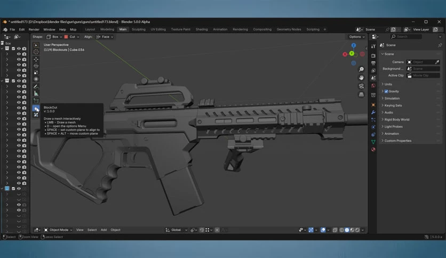Viewport: 446px width, 258px height.
Task: Select the Scale tool in viewport toolbar
Action: (x=36, y=72)
